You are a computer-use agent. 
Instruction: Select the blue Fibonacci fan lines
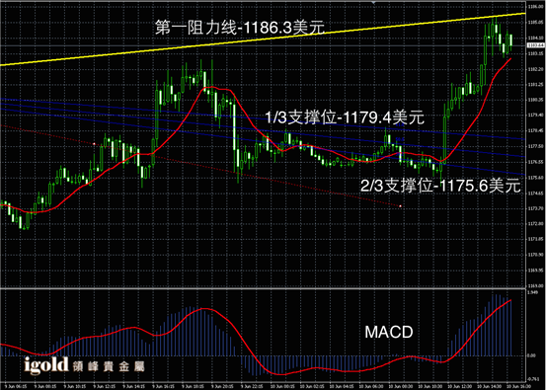tap(263, 136)
